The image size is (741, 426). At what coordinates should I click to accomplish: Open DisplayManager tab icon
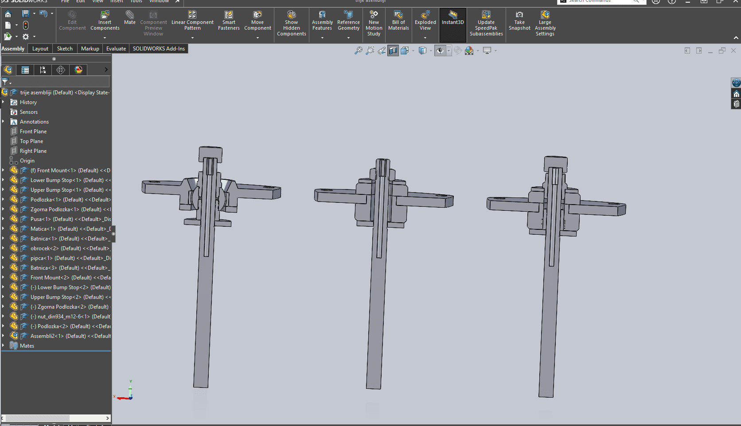coord(78,70)
